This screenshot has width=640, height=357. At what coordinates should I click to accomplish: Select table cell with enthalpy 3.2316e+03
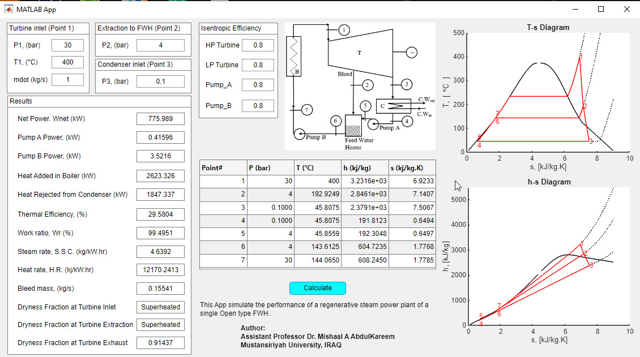coord(365,181)
